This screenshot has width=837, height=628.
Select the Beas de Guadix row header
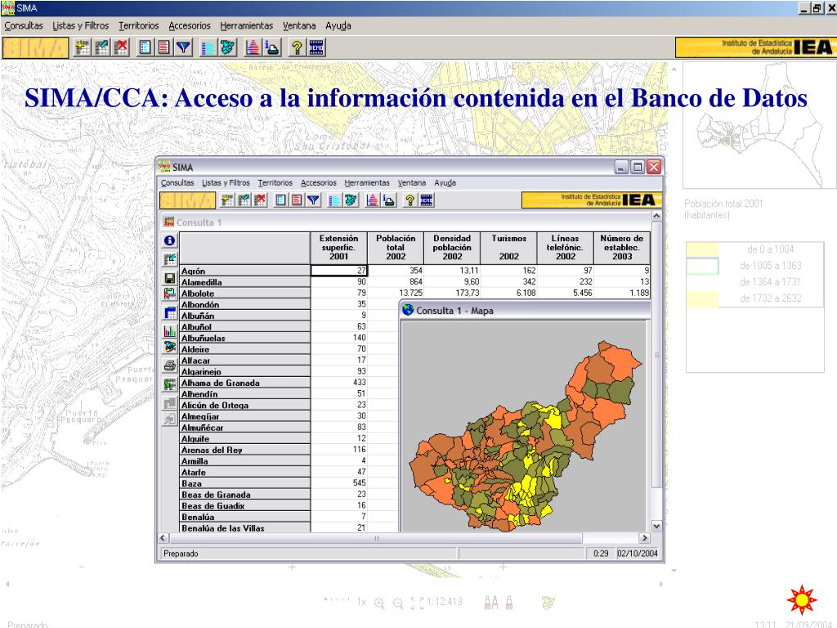pyautogui.click(x=245, y=505)
